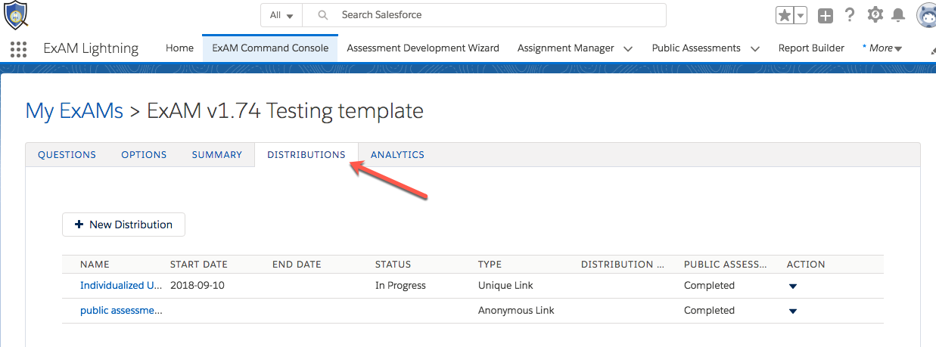Open the App Launcher grid icon
Screen dimensions: 936x347
[x=18, y=49]
